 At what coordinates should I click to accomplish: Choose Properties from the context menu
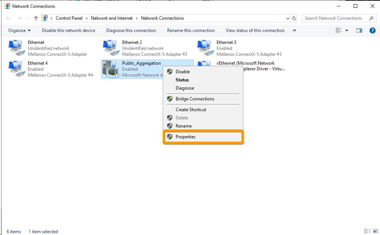point(185,136)
